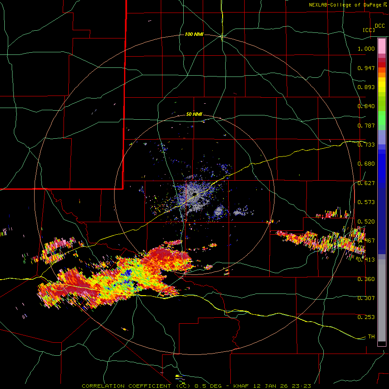Screen dimensions: 389x389
Task: Click the Correlation Coefficient caption at bottom
Action: pyautogui.click(x=196, y=386)
